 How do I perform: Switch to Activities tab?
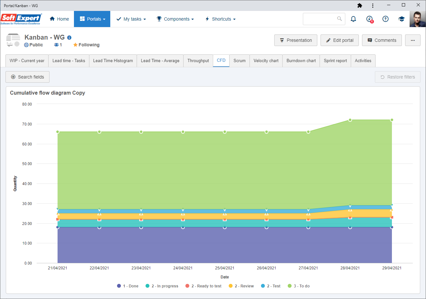point(363,61)
